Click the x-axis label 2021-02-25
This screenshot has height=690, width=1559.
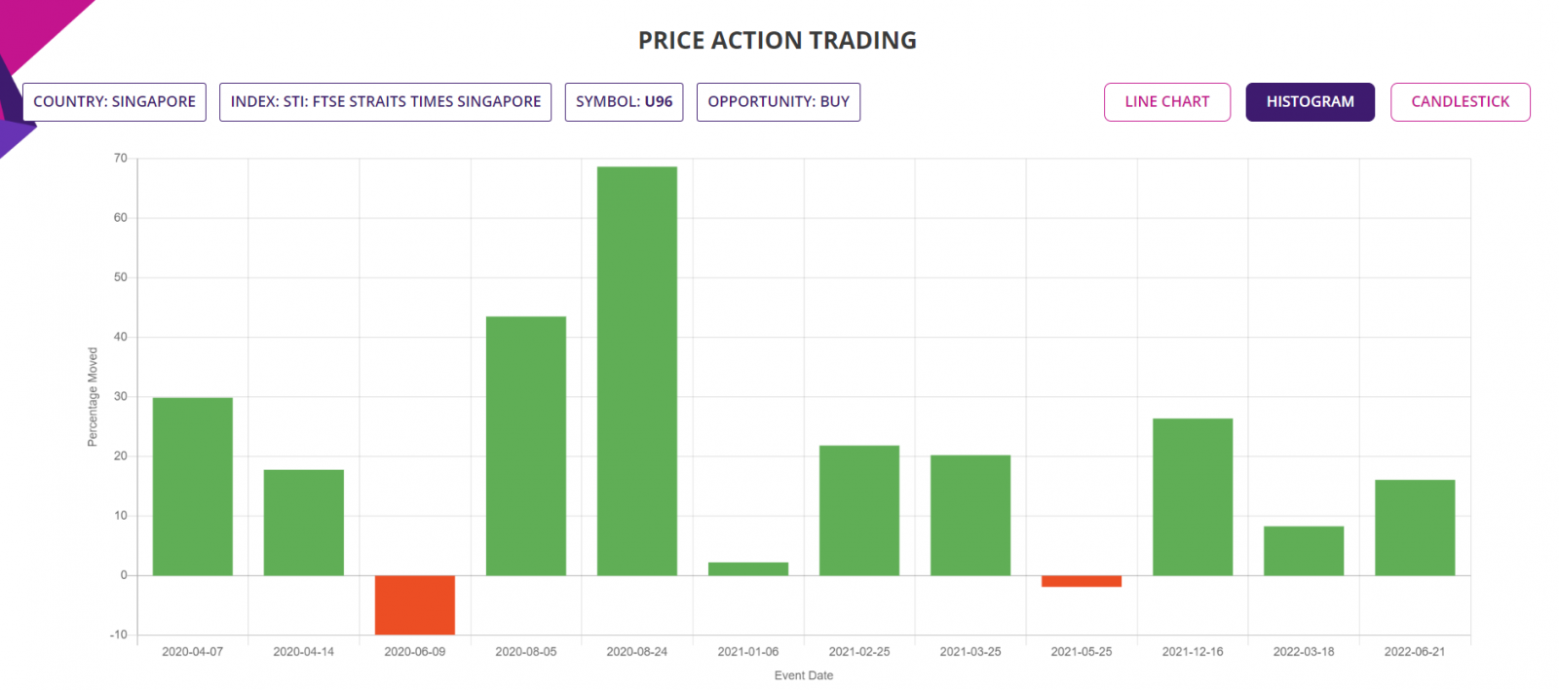[859, 652]
